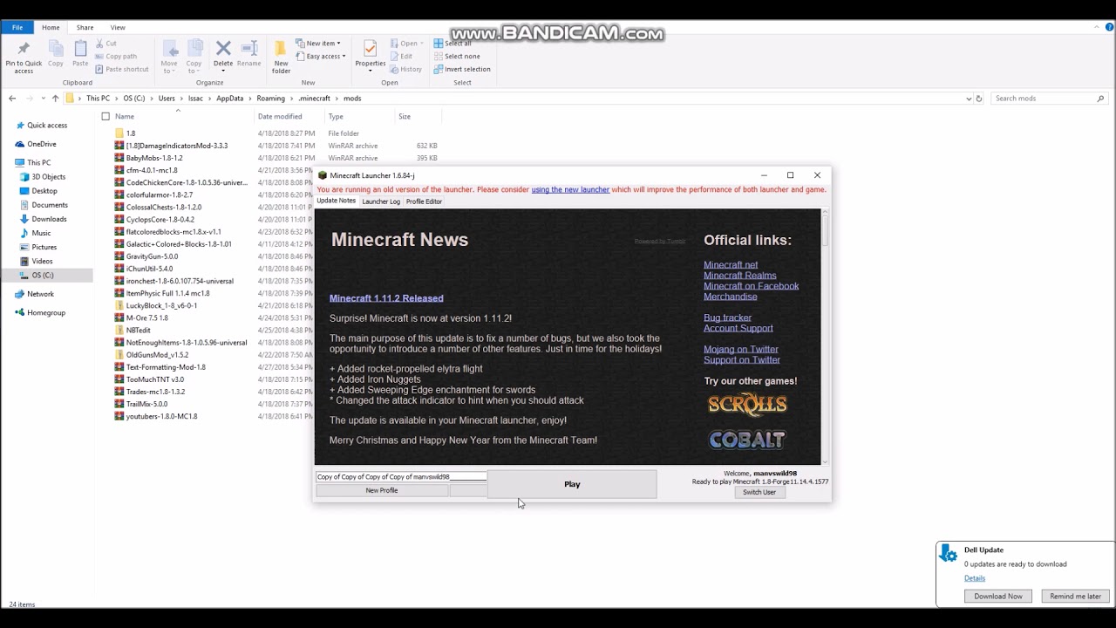Toggle the select-all checkbox in file list header

pyautogui.click(x=105, y=116)
